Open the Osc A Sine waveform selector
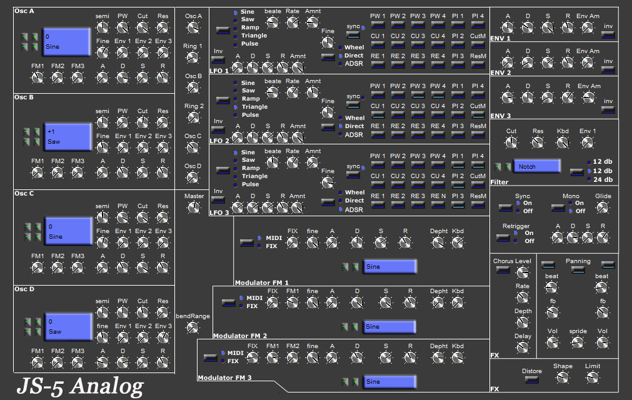This screenshot has height=400, width=632. (x=68, y=41)
